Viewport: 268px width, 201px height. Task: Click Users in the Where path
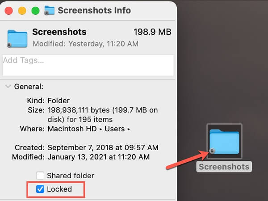click(115, 129)
